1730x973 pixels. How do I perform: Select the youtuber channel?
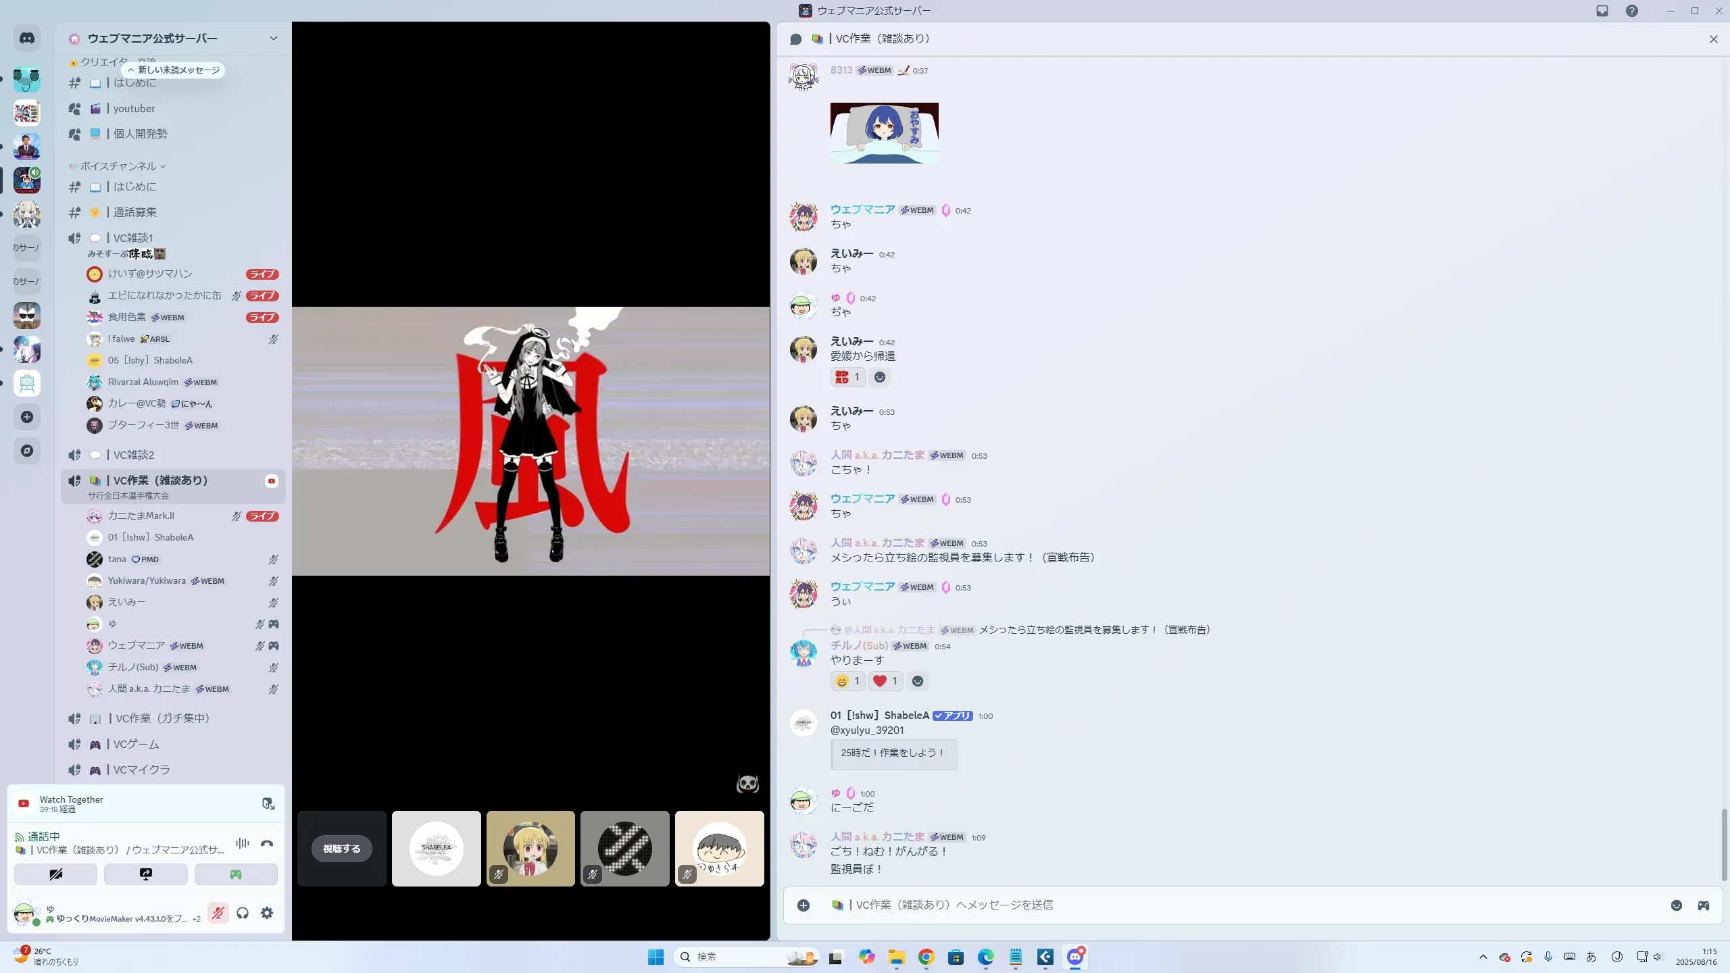[x=134, y=109]
